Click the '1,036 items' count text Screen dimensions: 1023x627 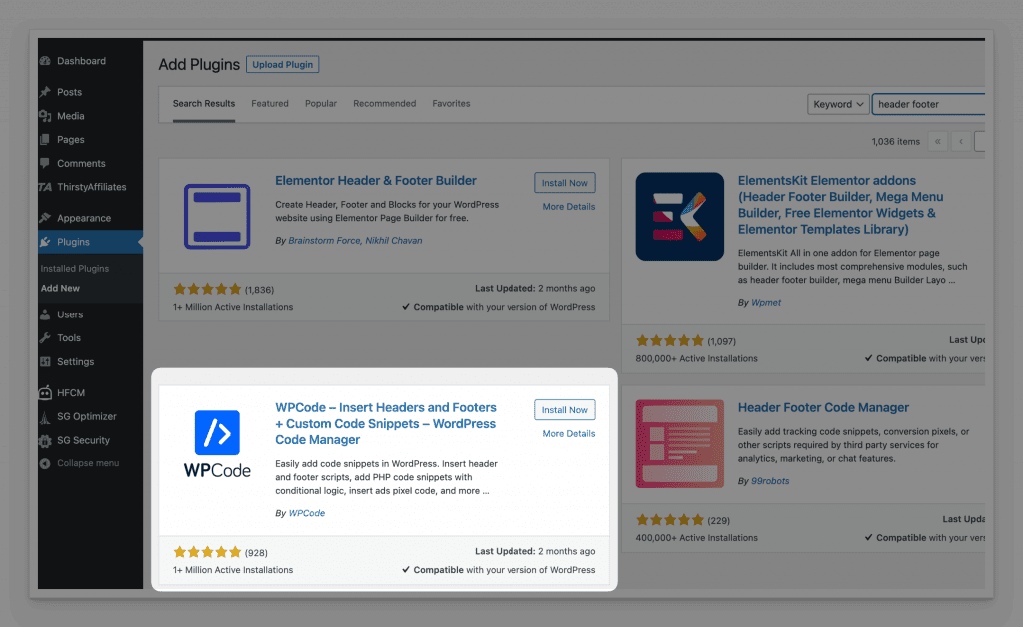click(896, 142)
